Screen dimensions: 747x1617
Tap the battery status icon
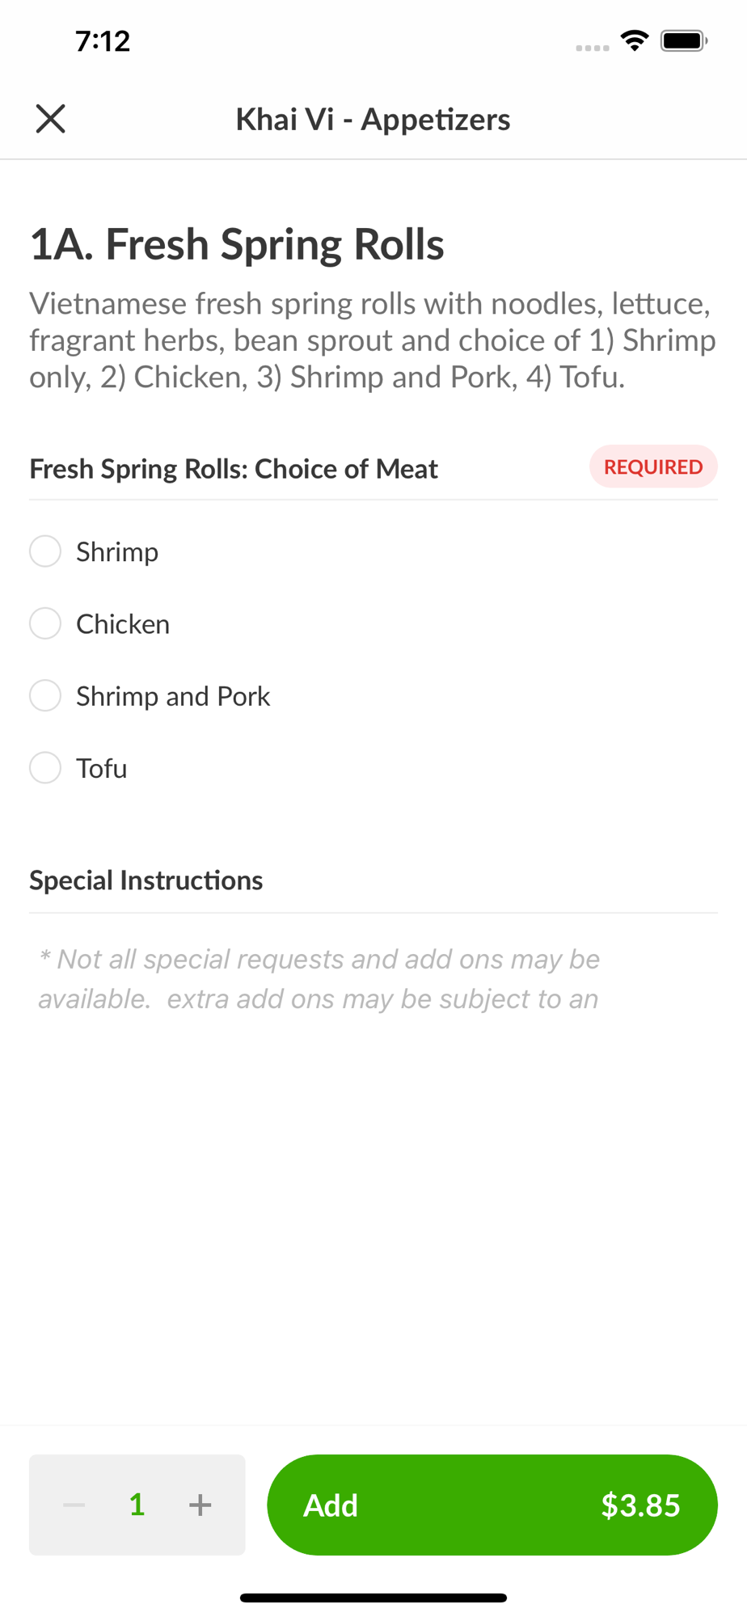tap(684, 40)
